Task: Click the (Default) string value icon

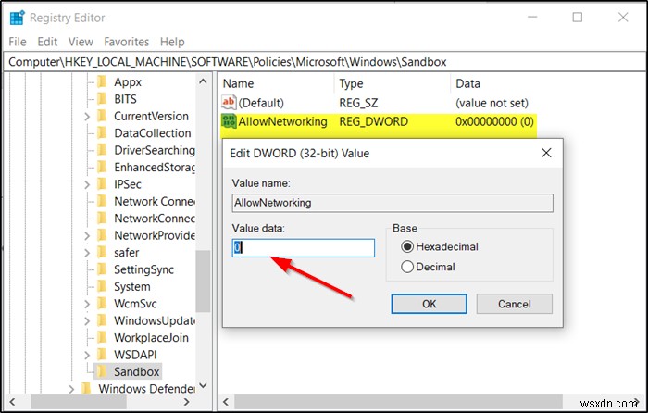Action: tap(229, 102)
